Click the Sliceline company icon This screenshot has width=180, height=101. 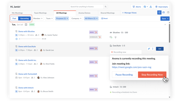[111, 33]
